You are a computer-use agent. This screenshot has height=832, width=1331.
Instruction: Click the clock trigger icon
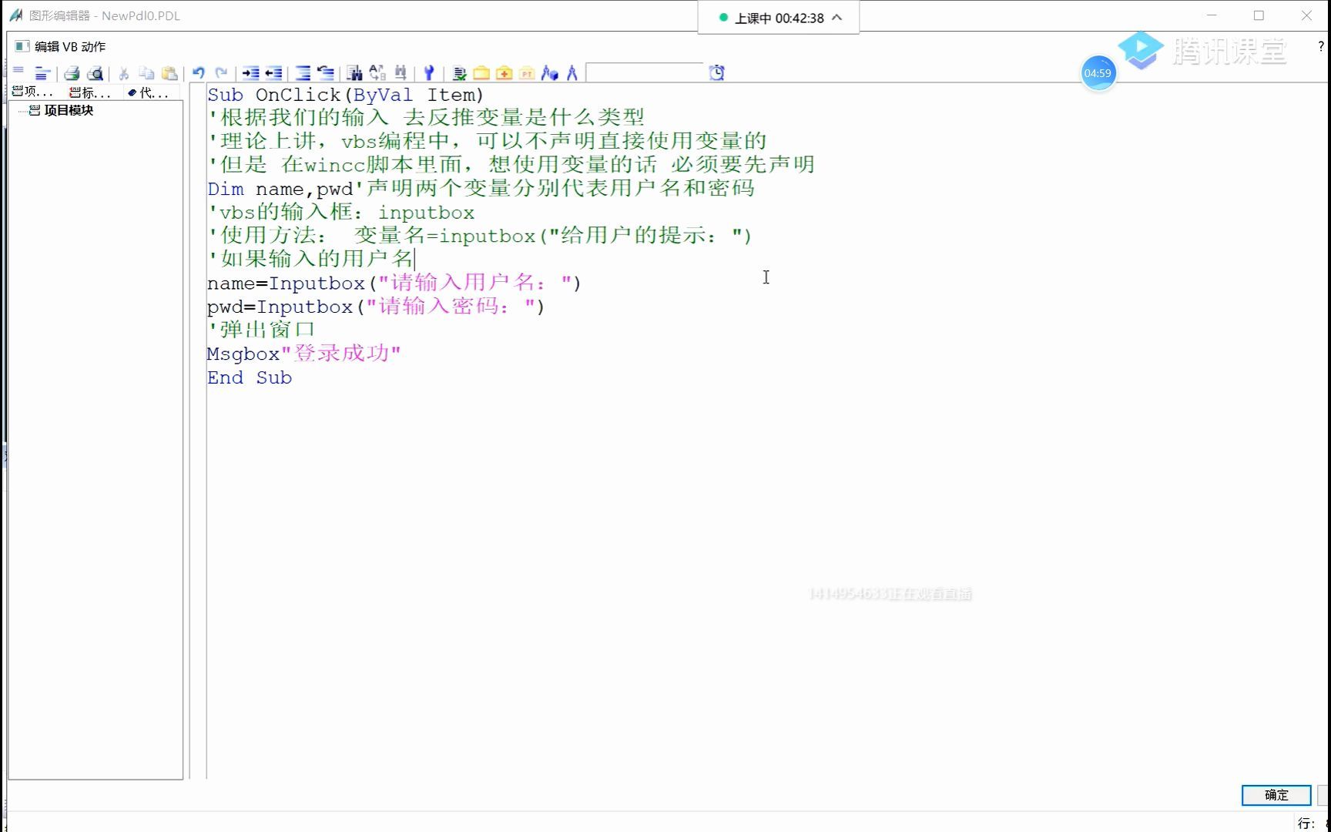coord(716,72)
